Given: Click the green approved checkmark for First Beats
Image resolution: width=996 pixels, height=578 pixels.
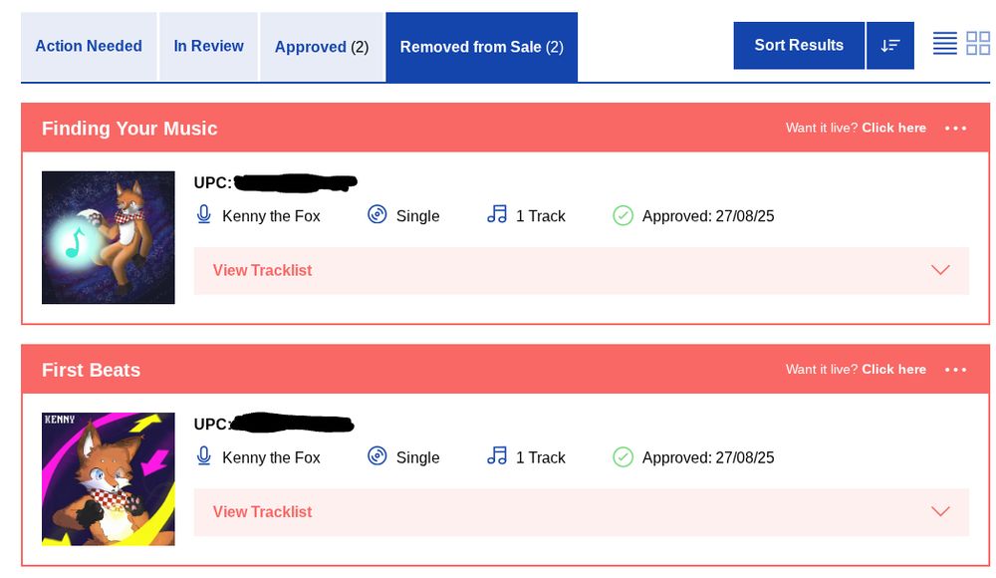Looking at the screenshot, I should click(x=623, y=457).
